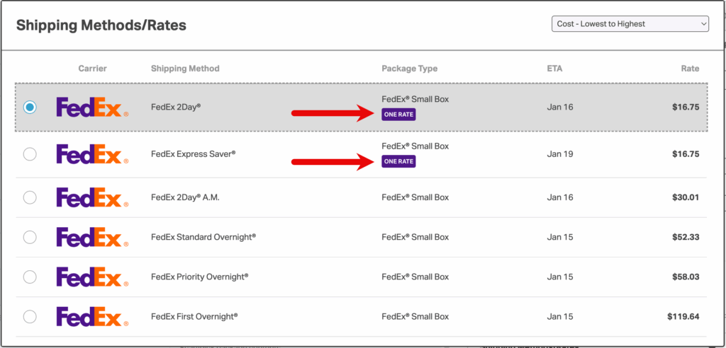Pick the FedEx First Overnight radio button

tap(30, 317)
